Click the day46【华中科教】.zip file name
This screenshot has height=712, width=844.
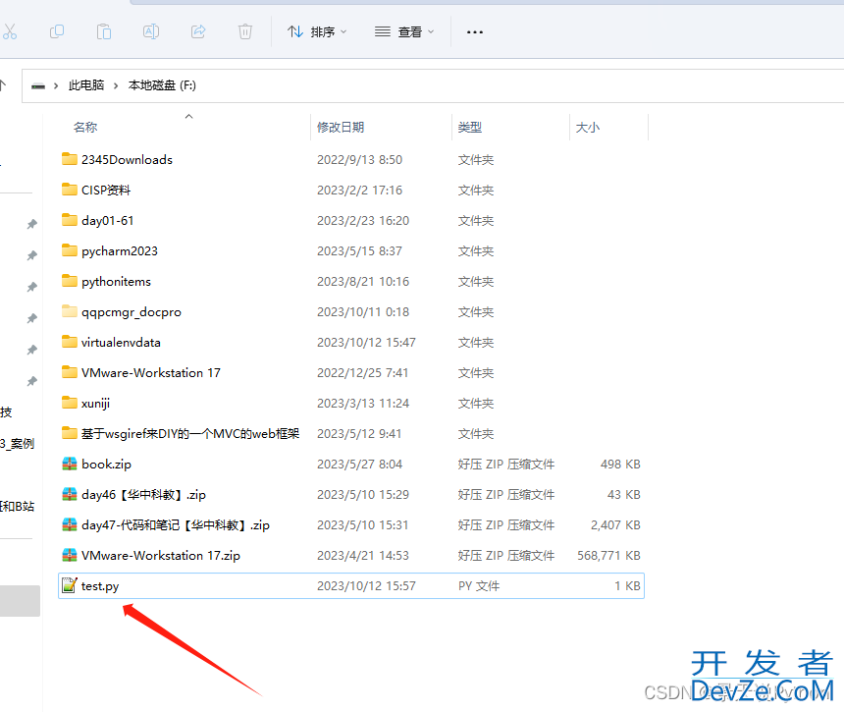[x=143, y=494]
